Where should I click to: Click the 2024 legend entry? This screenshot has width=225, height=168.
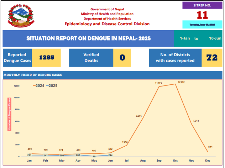coord(39,86)
